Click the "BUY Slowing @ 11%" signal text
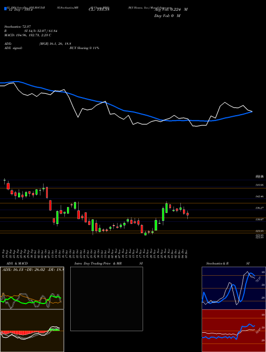 (84, 48)
